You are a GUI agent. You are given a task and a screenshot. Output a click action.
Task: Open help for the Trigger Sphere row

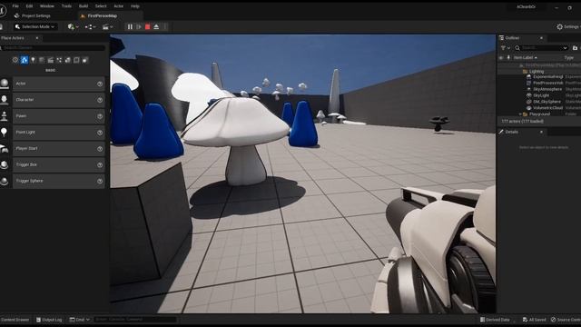pyautogui.click(x=100, y=182)
